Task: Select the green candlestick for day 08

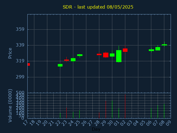Action: click(x=164, y=45)
